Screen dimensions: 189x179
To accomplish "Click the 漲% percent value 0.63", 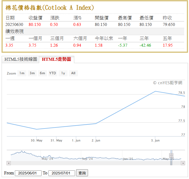I will 77,25.
